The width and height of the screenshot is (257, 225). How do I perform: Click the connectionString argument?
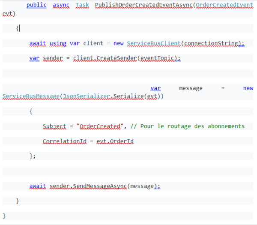click(x=212, y=43)
